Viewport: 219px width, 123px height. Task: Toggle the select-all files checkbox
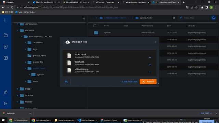pyautogui.click(x=95, y=26)
